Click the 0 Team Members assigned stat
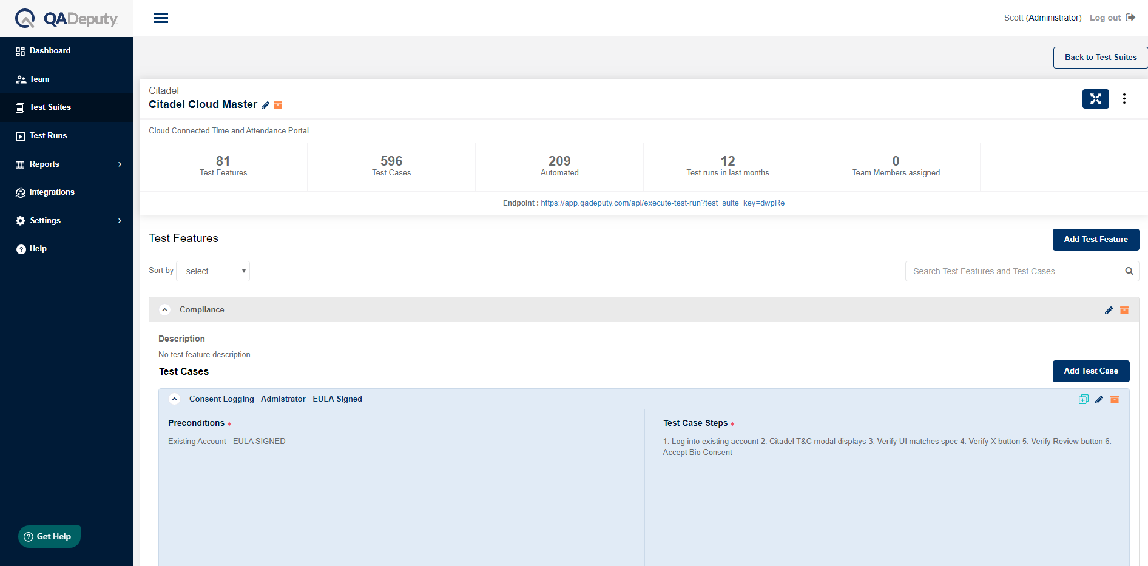Viewport: 1148px width, 566px height. 896,166
